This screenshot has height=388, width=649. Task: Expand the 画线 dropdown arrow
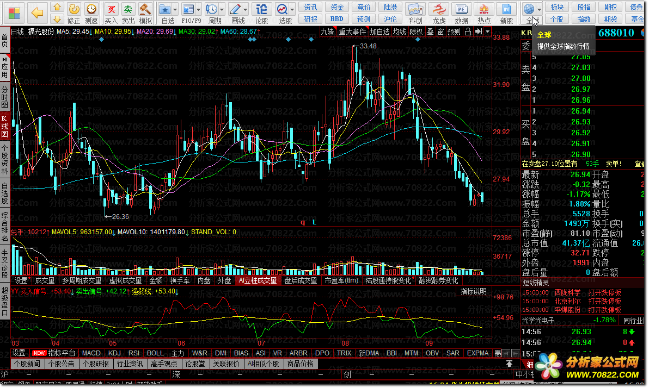[245, 9]
